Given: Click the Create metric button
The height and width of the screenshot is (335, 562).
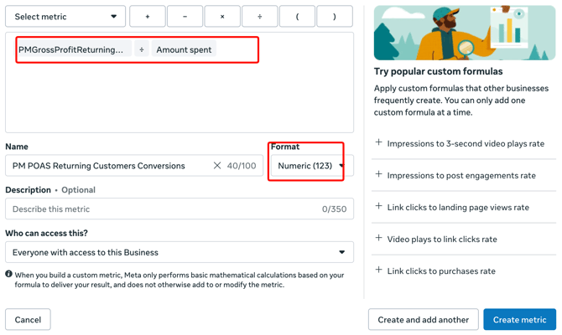Looking at the screenshot, I should (x=520, y=319).
